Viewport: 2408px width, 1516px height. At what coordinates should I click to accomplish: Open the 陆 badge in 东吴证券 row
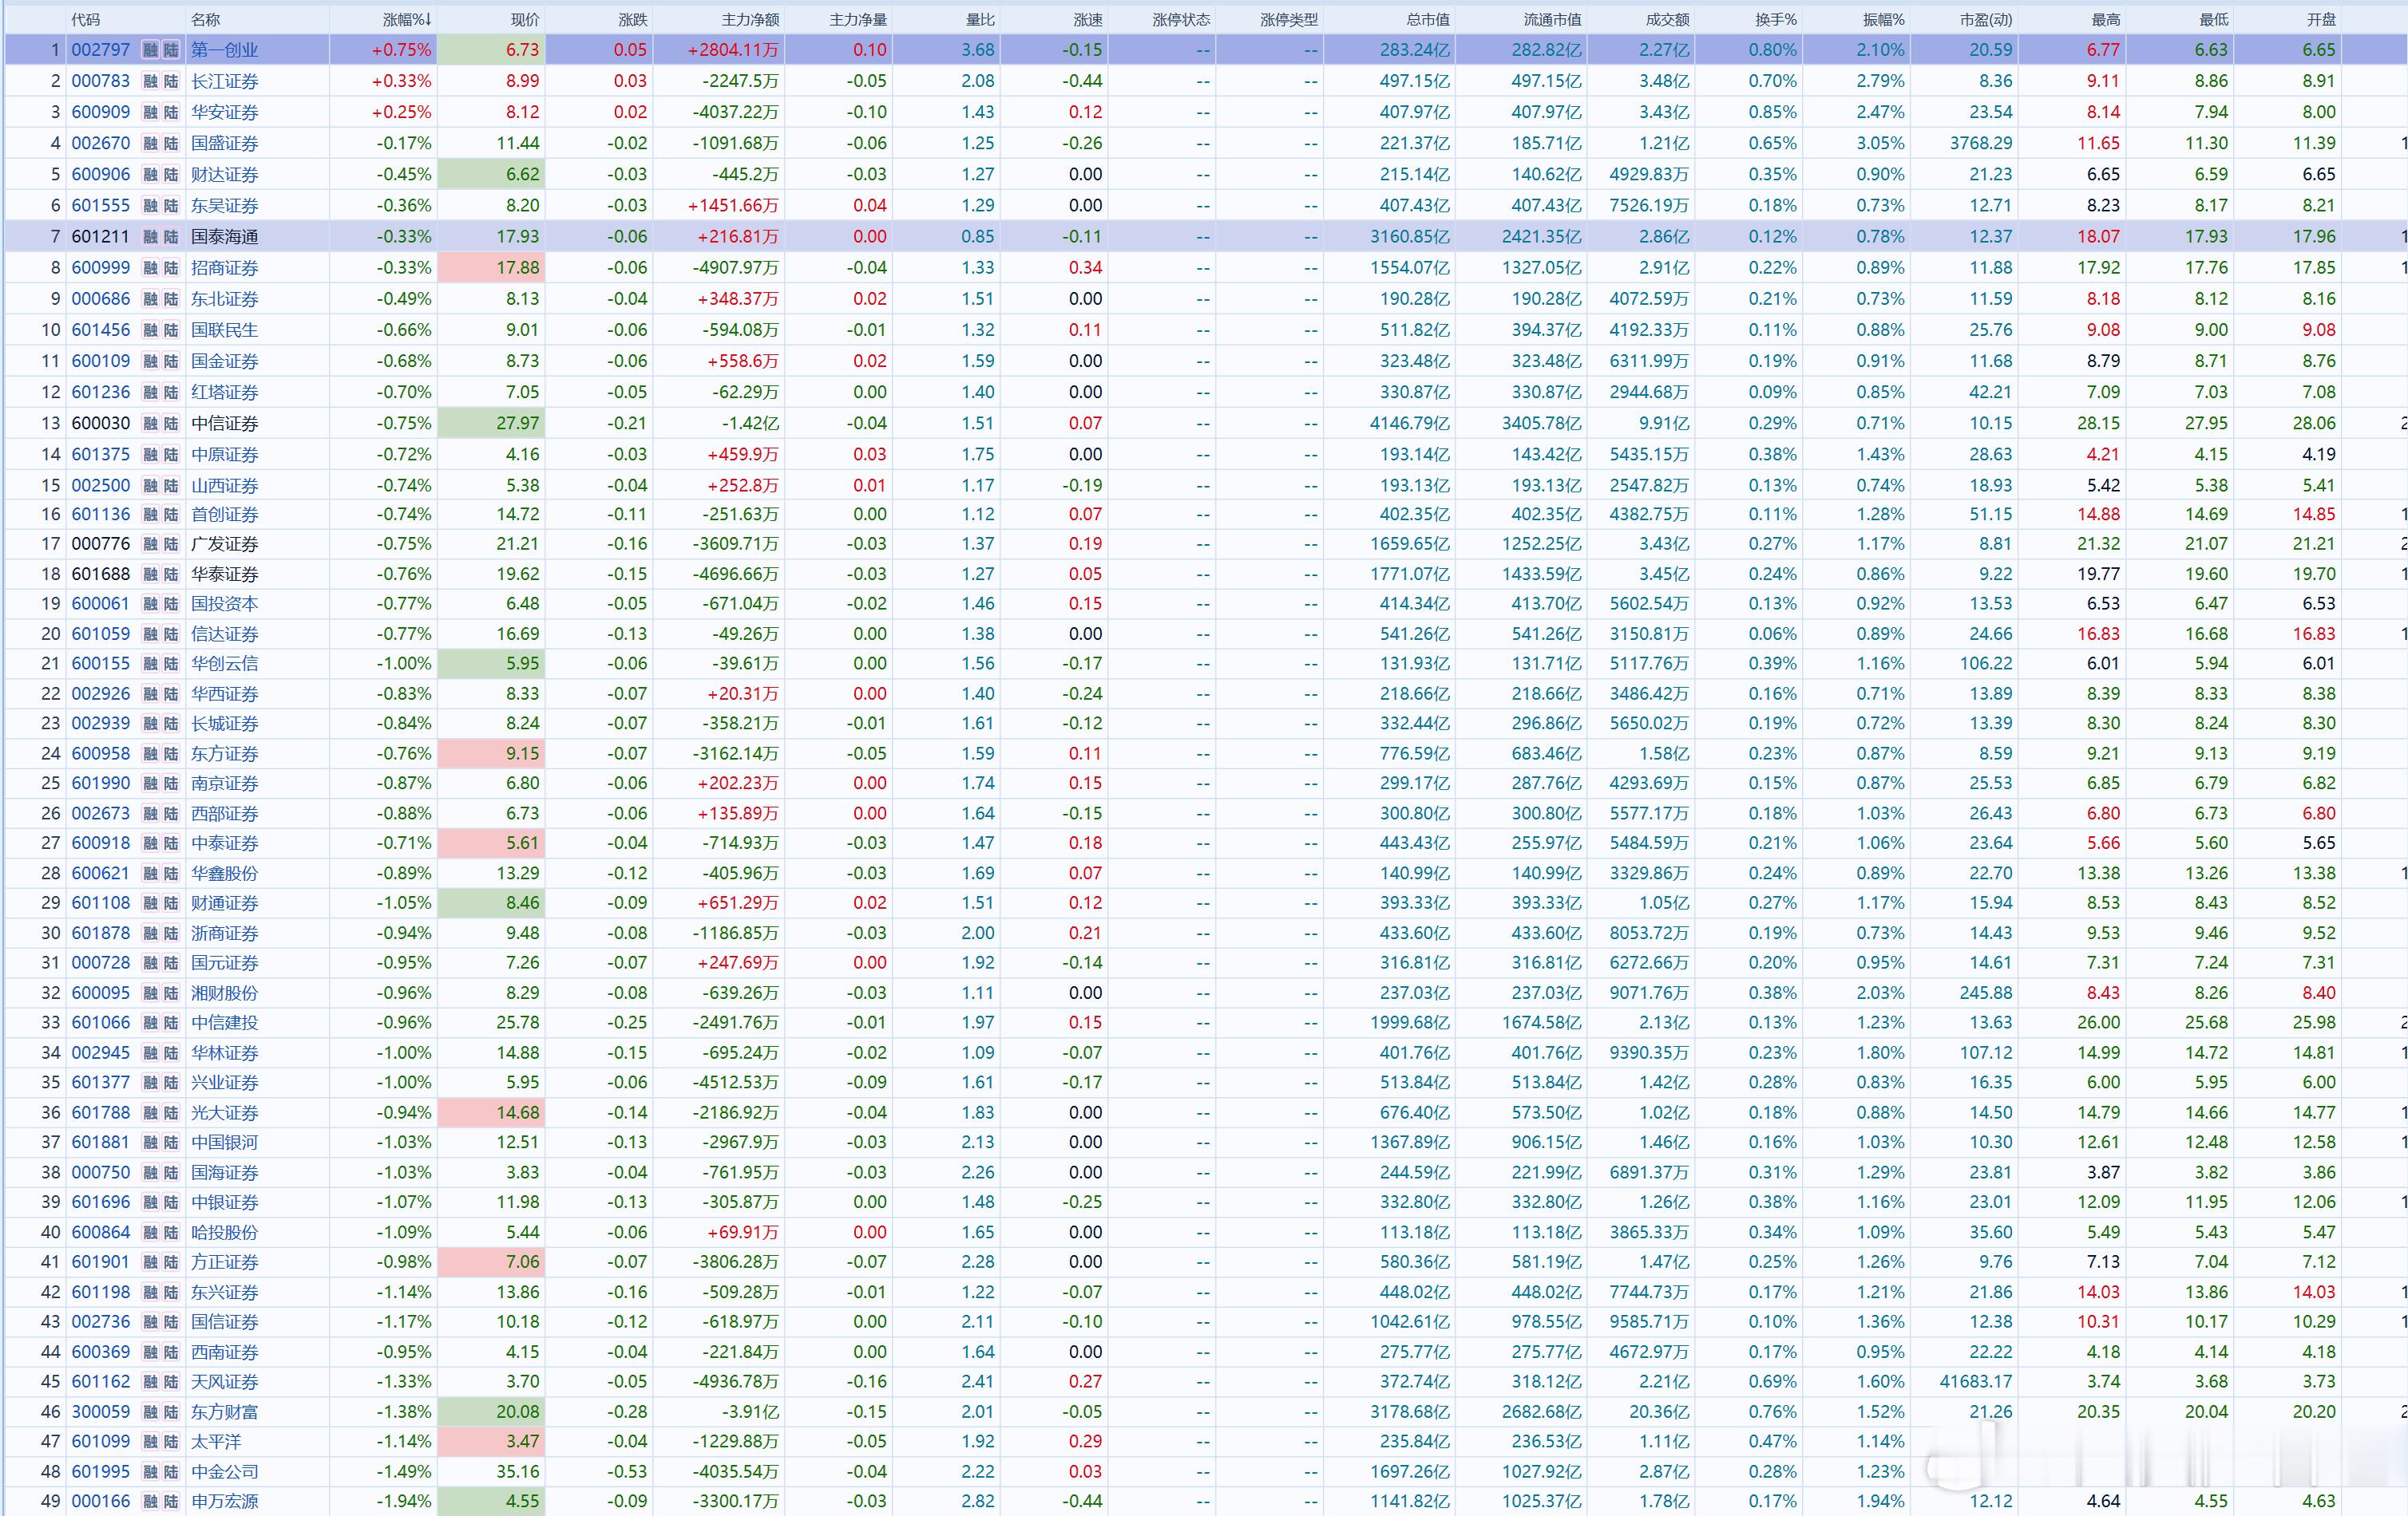(x=171, y=206)
